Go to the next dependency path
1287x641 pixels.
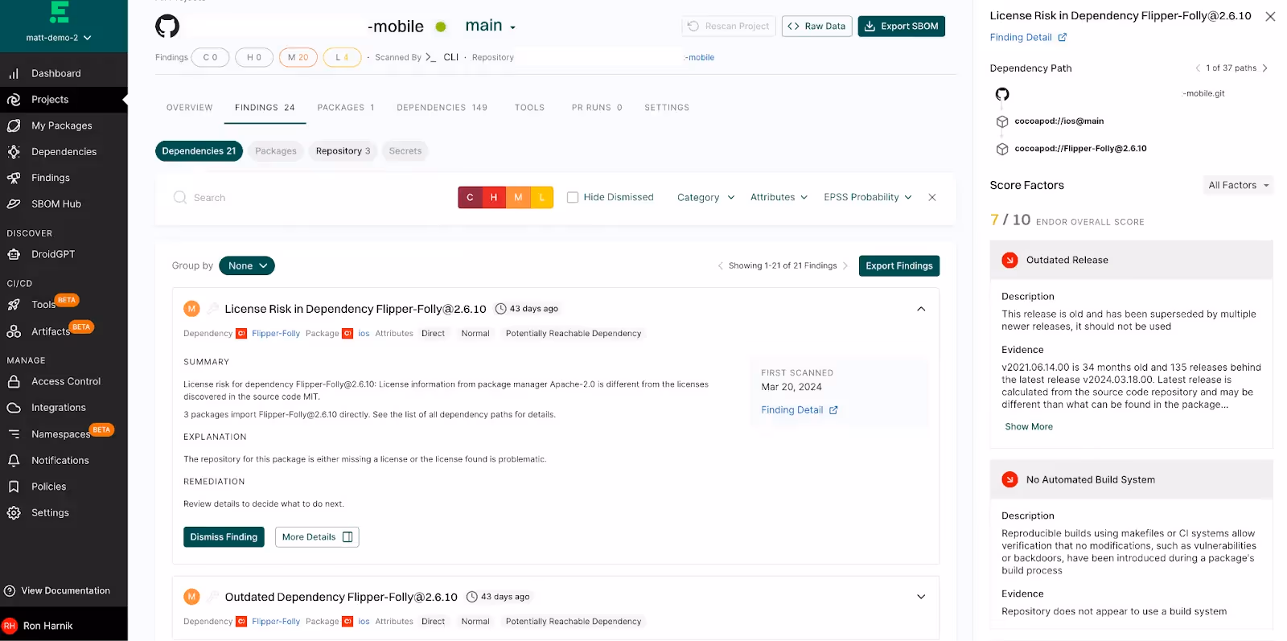1265,68
